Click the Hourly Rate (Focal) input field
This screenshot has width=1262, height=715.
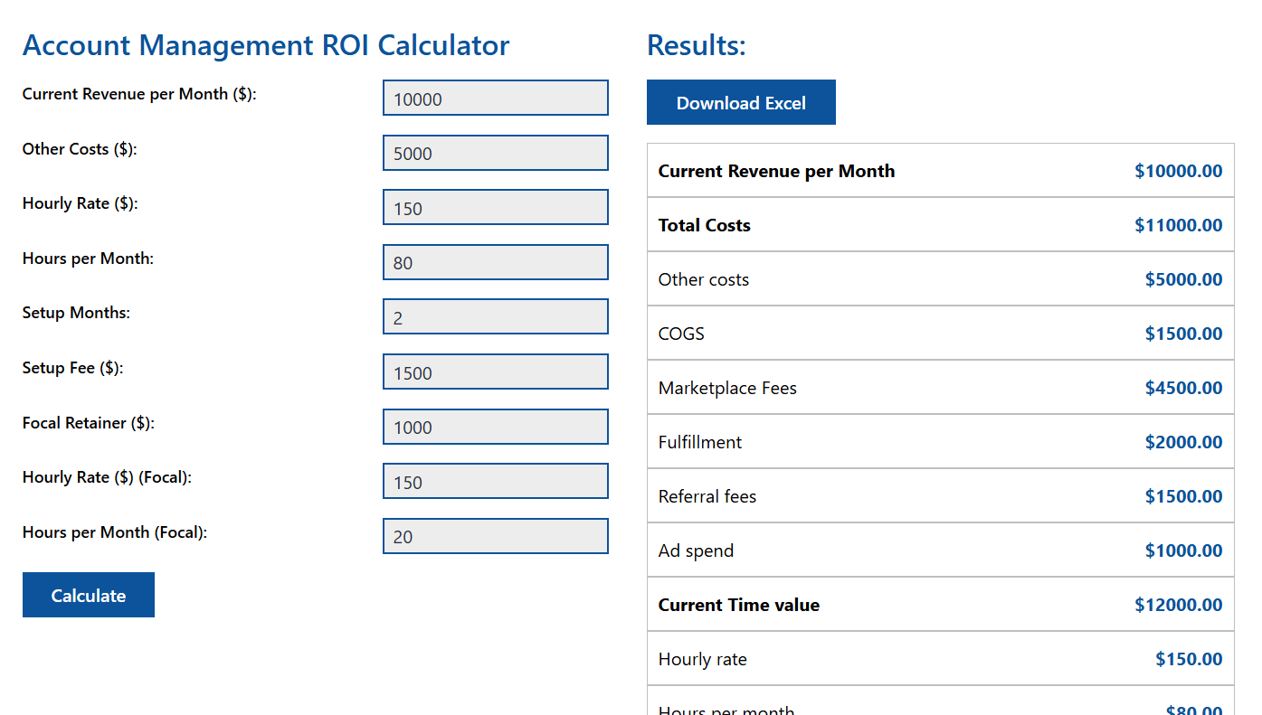click(495, 481)
